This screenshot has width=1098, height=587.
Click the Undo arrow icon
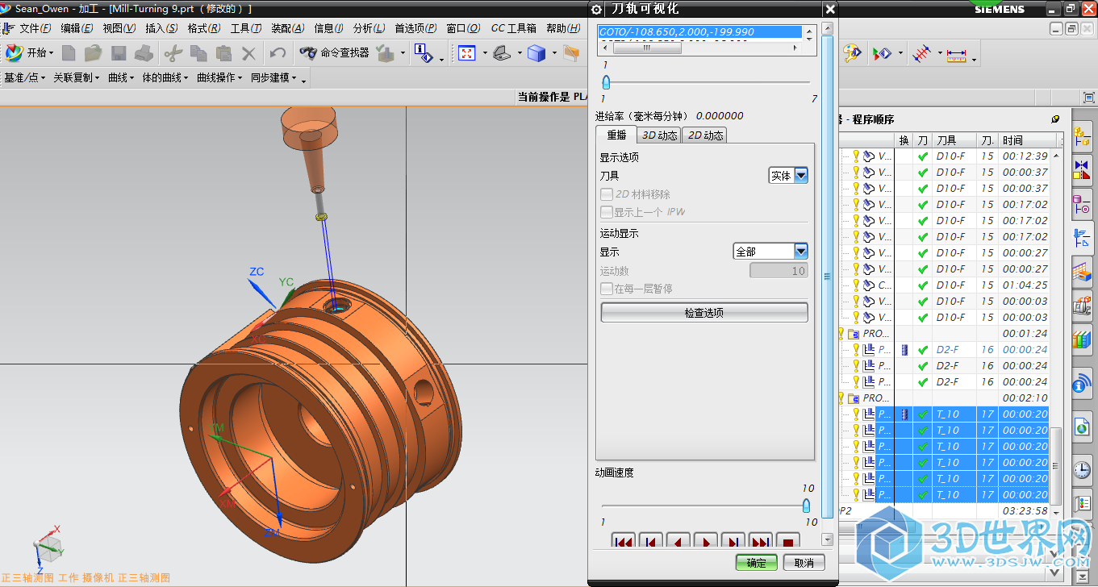[278, 53]
